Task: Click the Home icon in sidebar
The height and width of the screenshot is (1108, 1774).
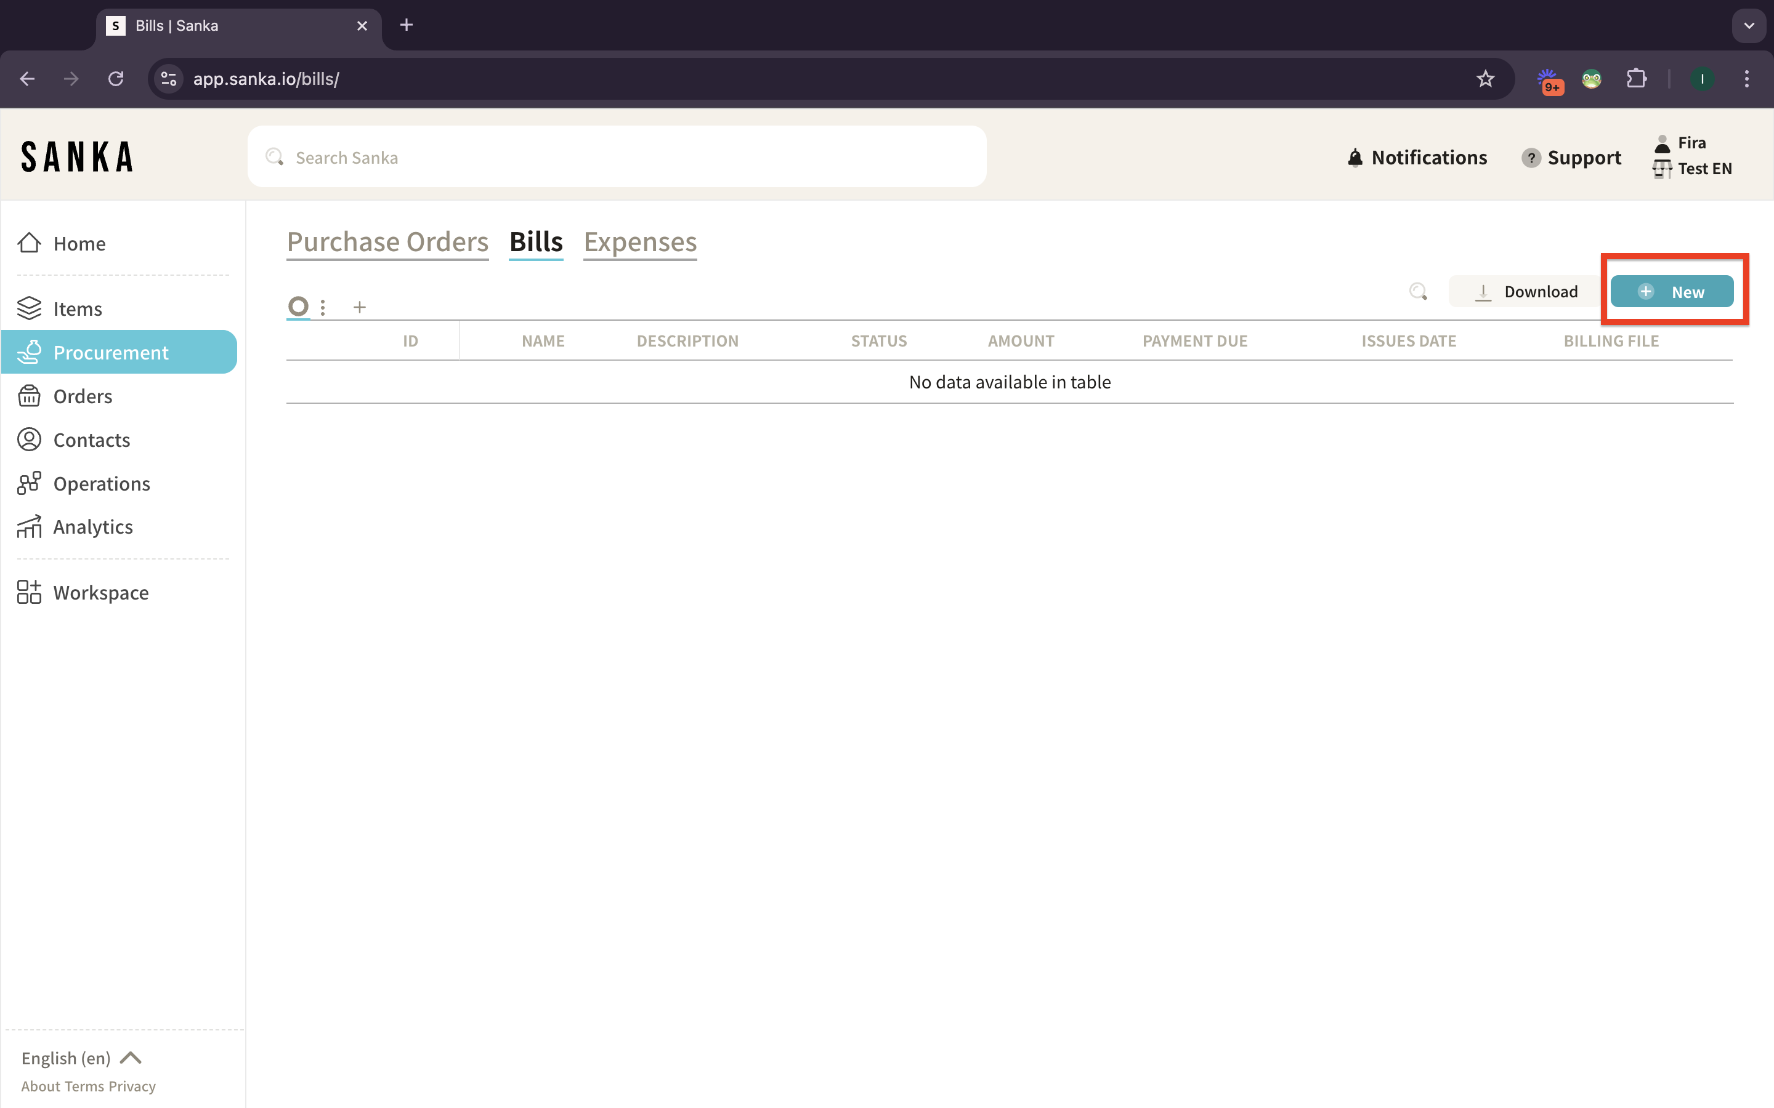Action: click(x=30, y=243)
